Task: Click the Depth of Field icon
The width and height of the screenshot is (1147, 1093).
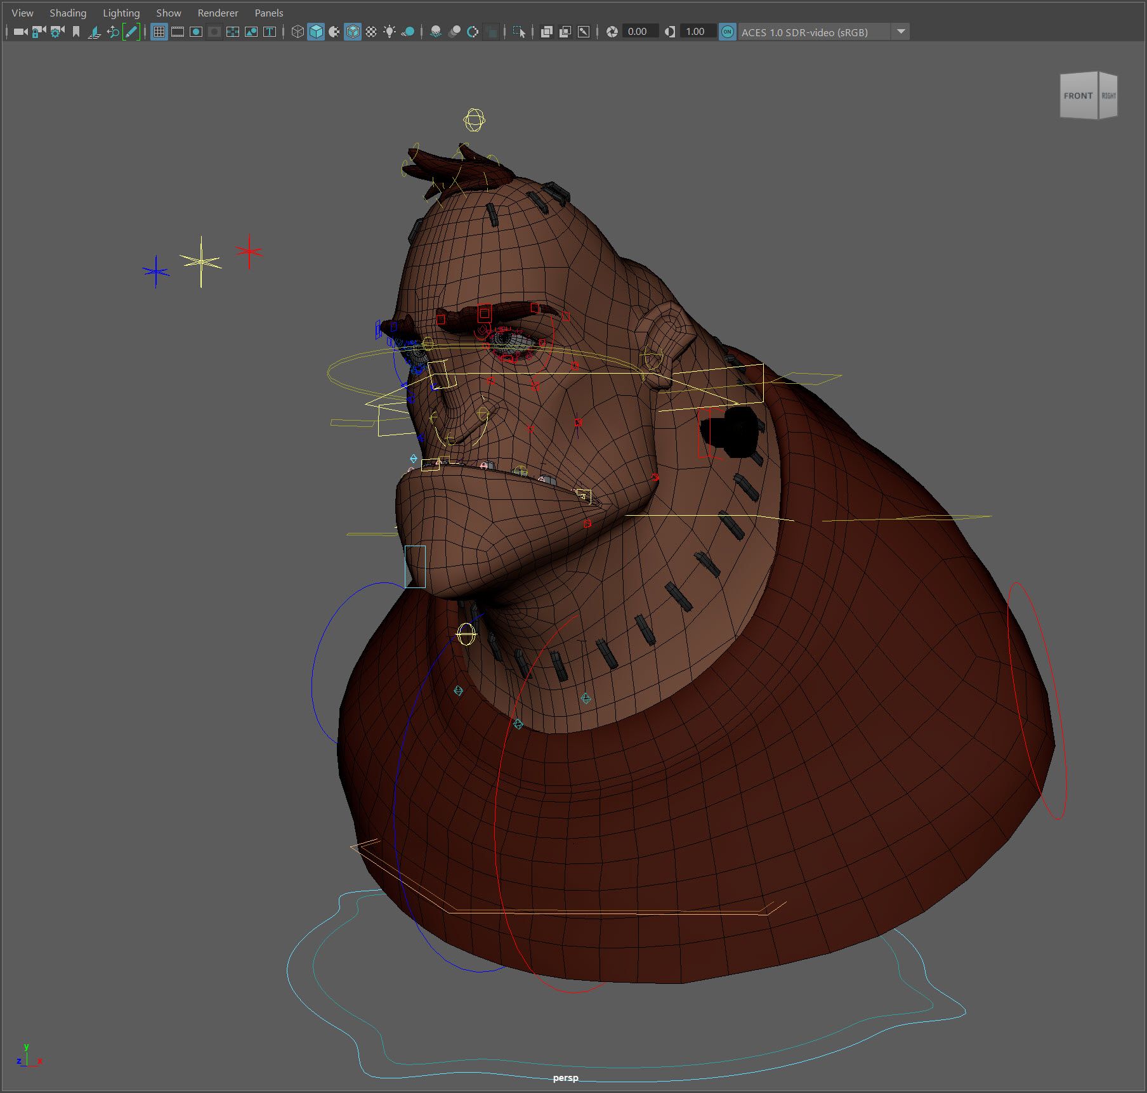Action: coord(491,32)
